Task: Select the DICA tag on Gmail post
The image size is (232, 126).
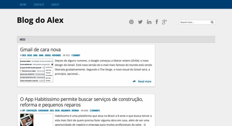Action: point(24,55)
